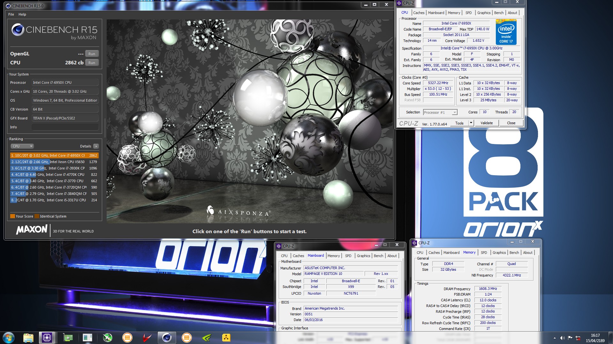Screen dimensions: 613x344
Task: Open the volume speaker tray icon
Action: click(562, 338)
